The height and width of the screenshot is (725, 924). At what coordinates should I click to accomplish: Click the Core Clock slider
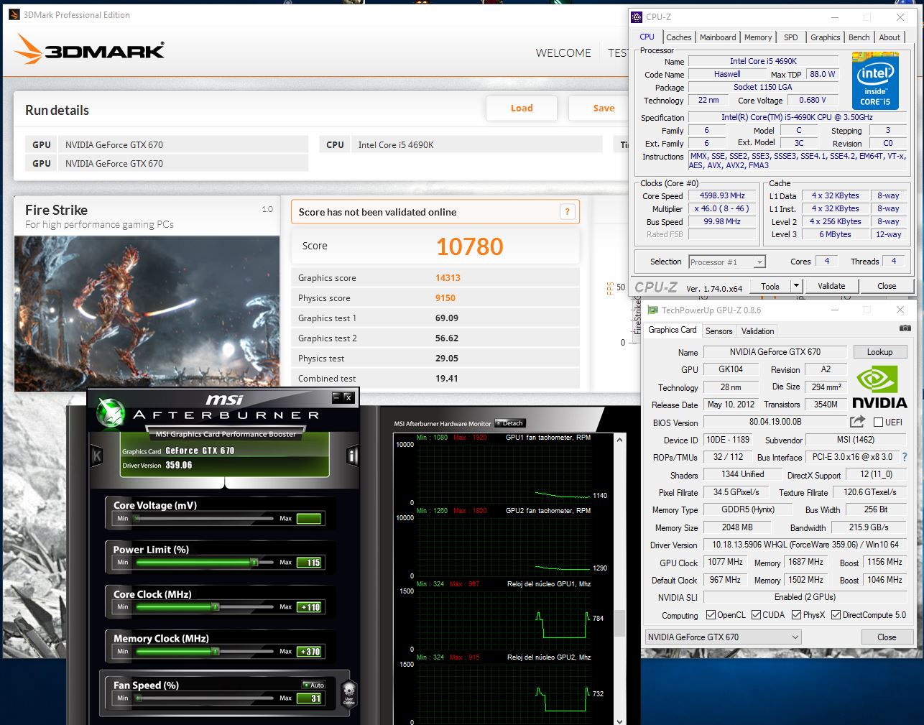[205, 607]
